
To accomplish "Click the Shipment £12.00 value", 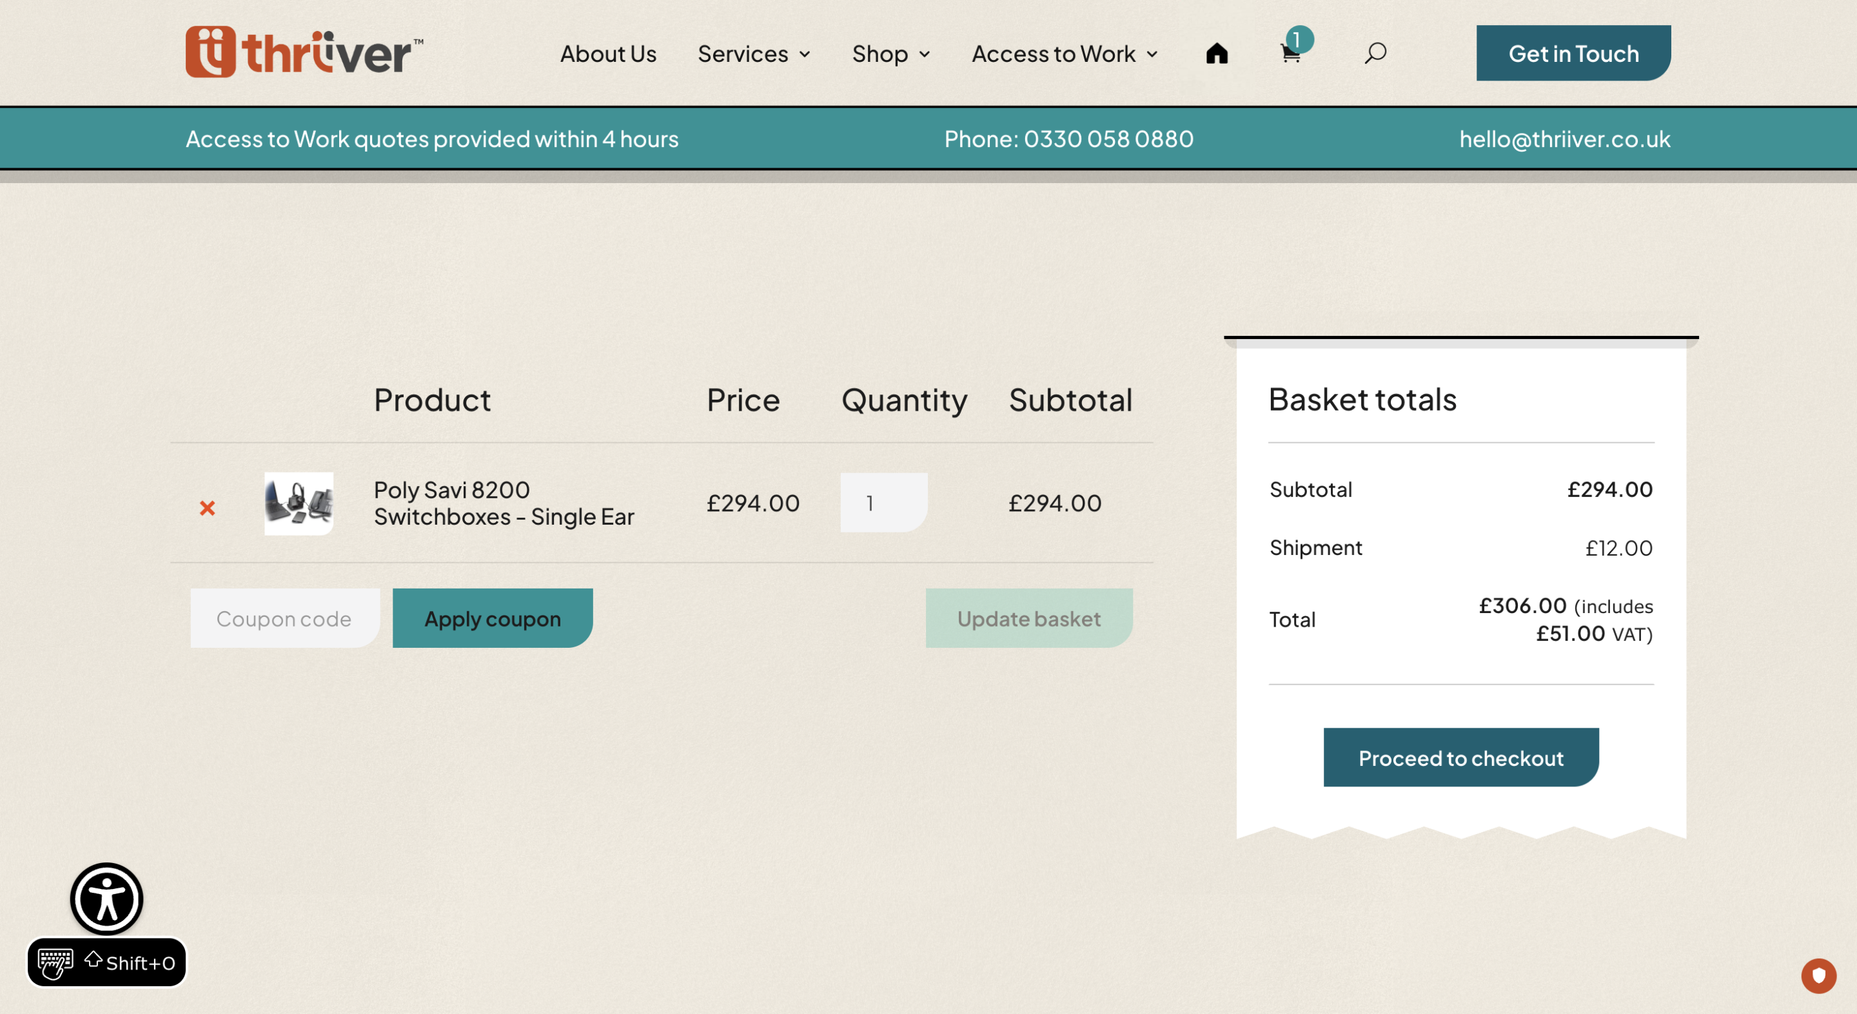I will click(1618, 548).
